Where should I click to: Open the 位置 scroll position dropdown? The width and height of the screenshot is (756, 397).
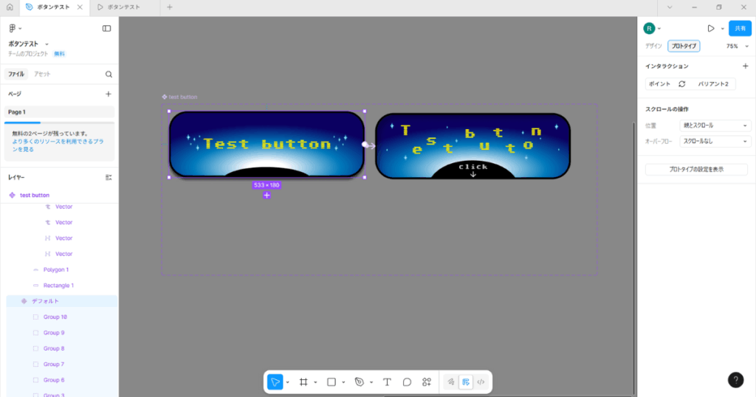click(x=715, y=125)
